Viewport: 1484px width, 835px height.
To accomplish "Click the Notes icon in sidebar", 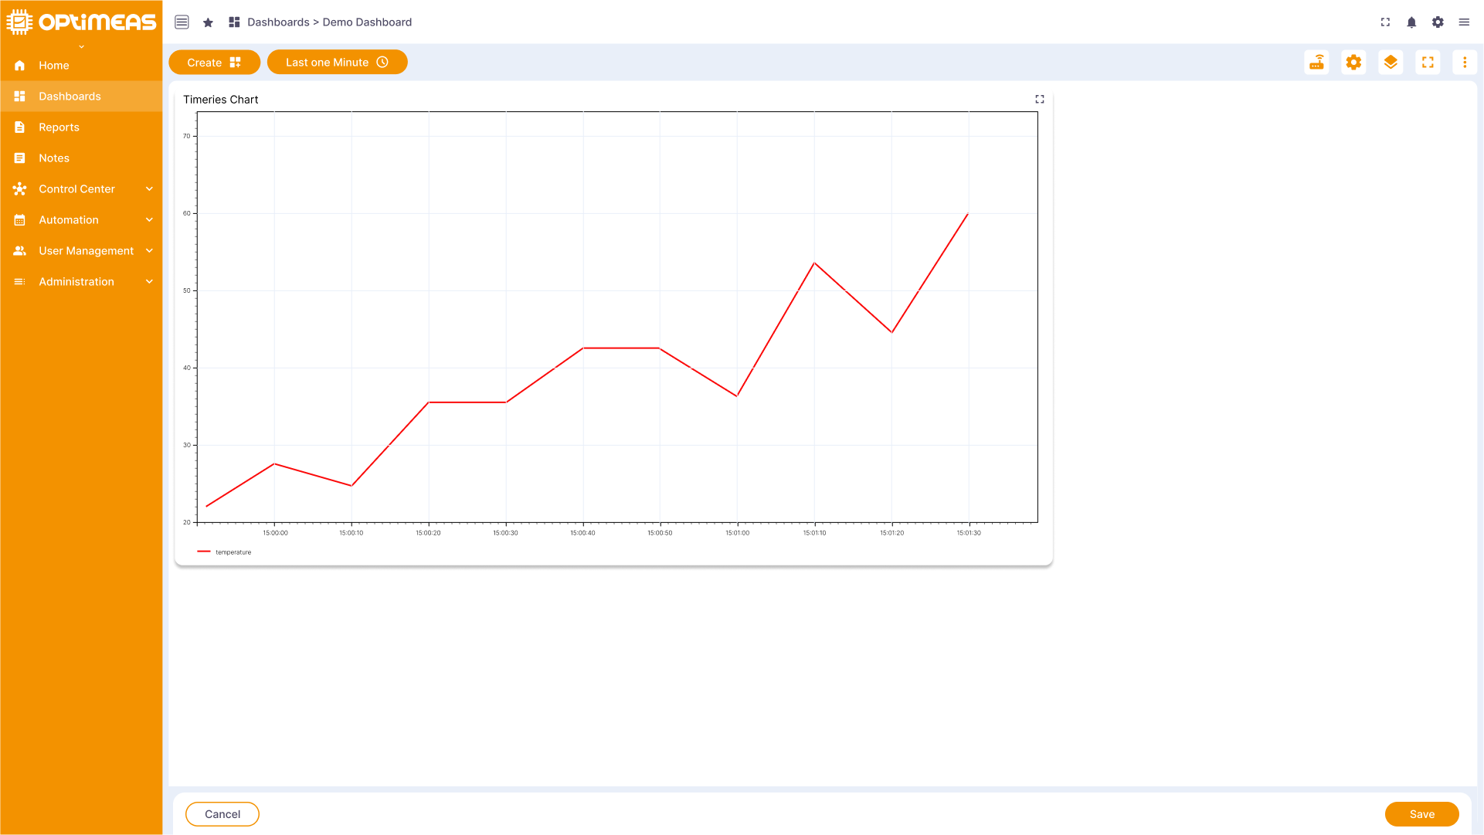I will pyautogui.click(x=20, y=158).
